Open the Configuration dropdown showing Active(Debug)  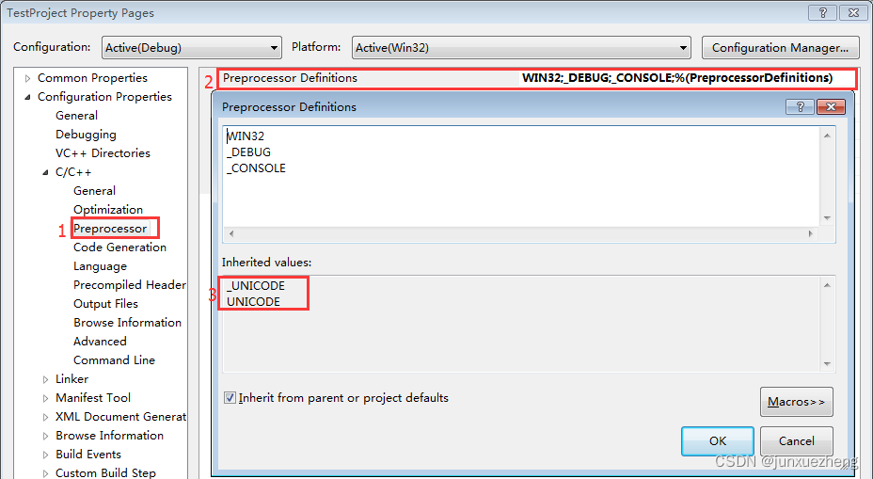click(192, 48)
